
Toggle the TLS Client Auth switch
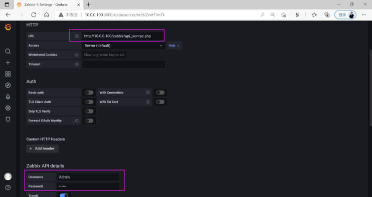(89, 102)
